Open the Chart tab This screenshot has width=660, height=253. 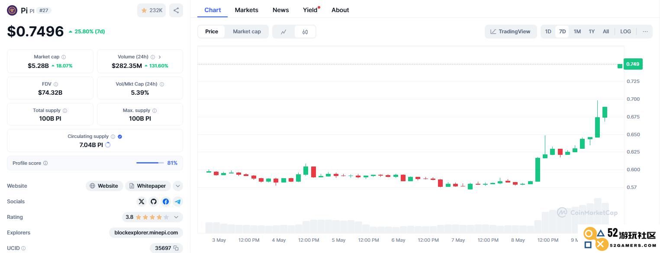coord(212,10)
